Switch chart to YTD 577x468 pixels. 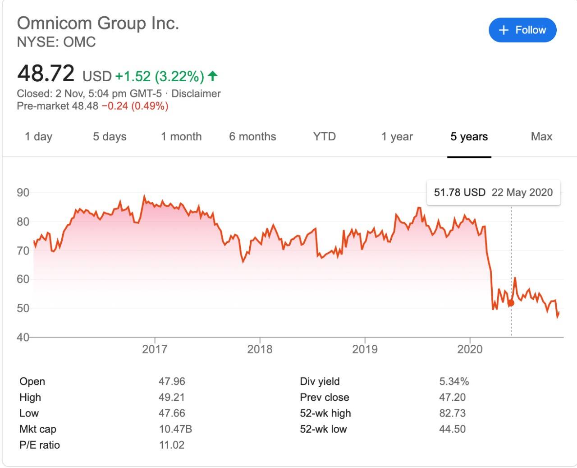click(324, 137)
